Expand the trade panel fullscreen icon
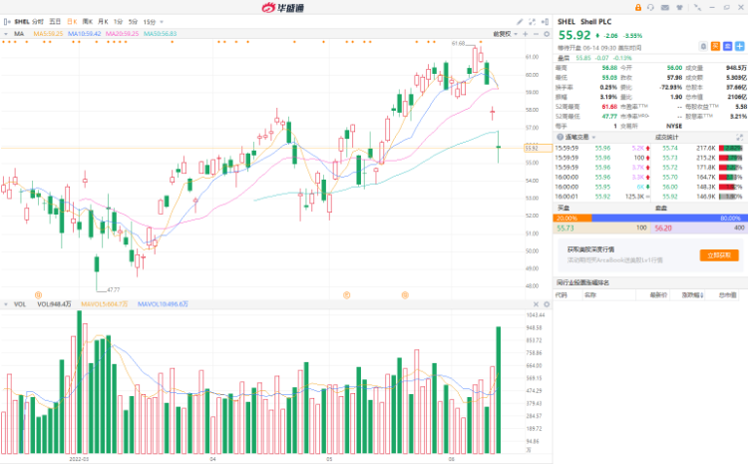 (x=739, y=137)
